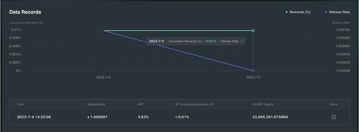Screen dimensions: 359x132
Task: Click the 3.63% APY value
Action: pyautogui.click(x=143, y=117)
